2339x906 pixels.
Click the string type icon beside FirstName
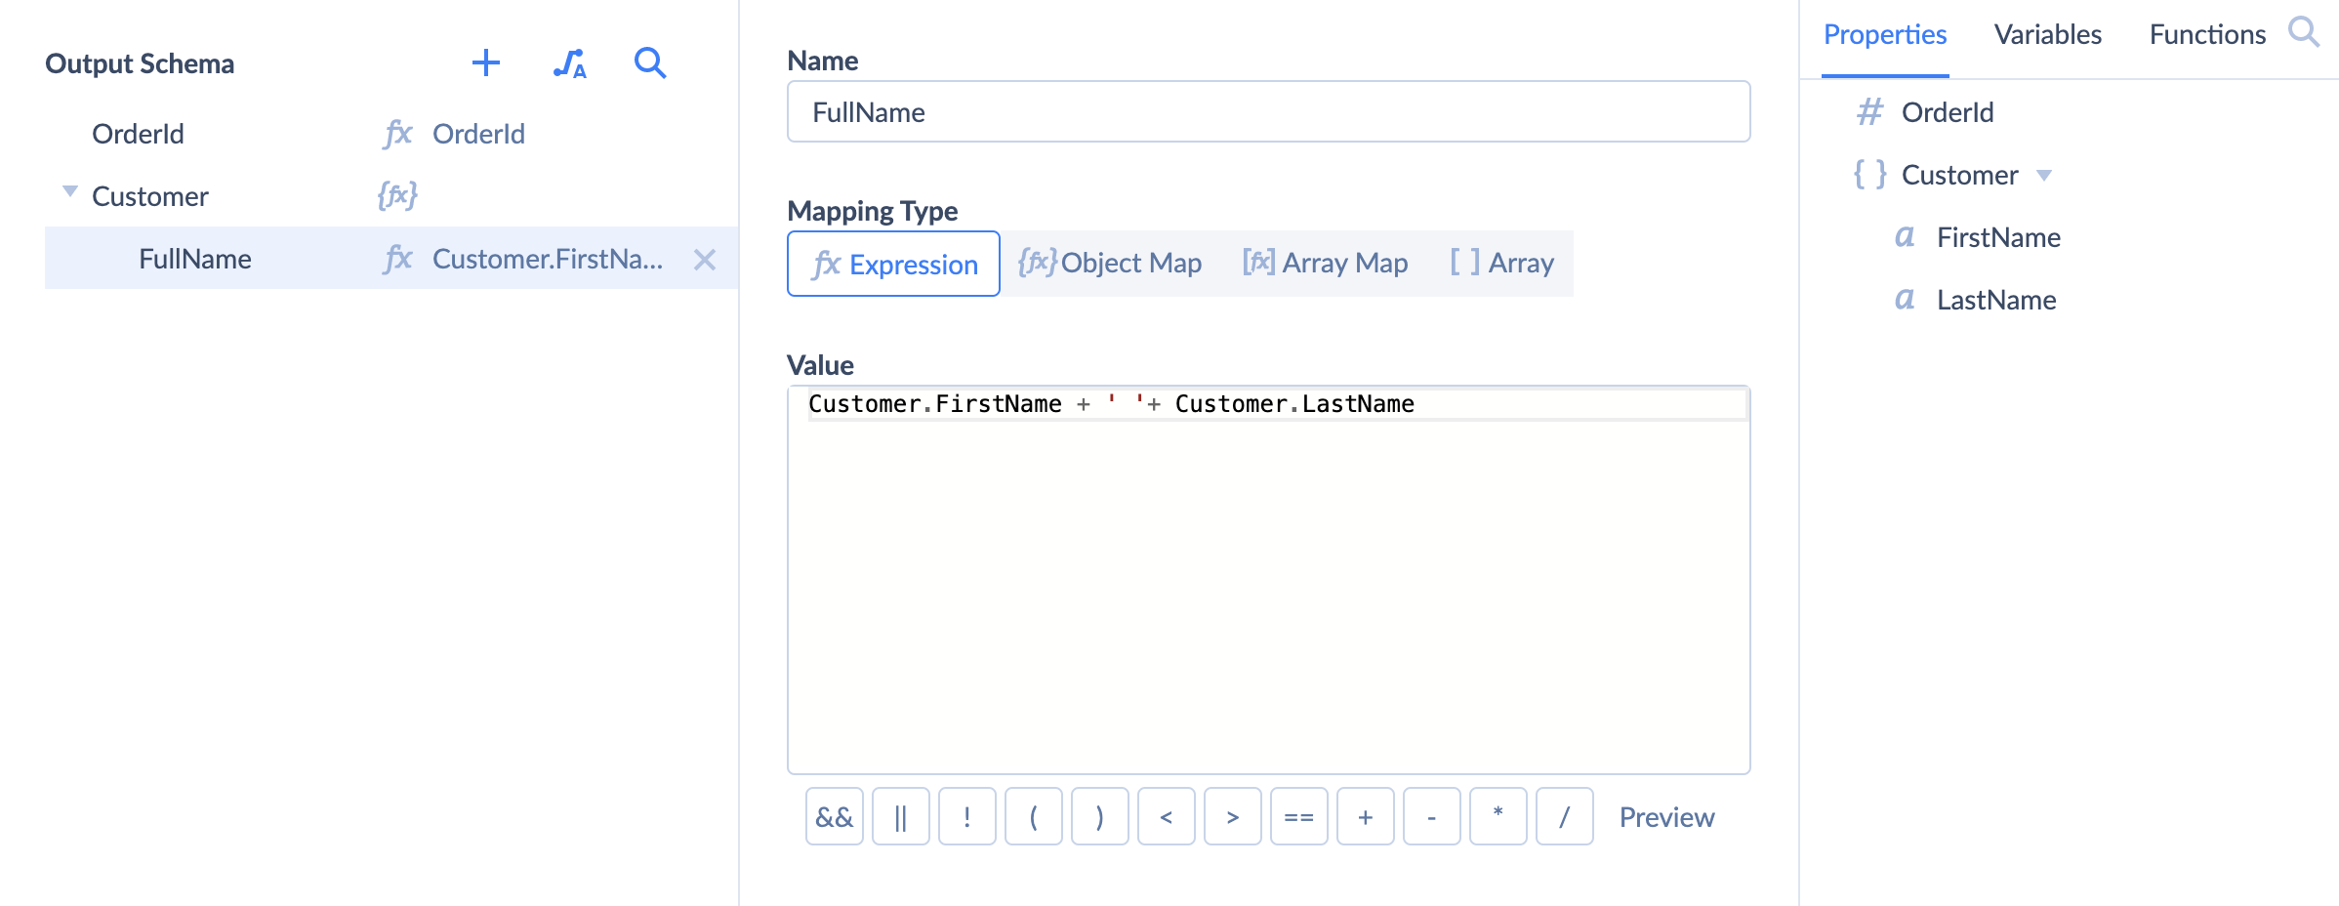1905,237
